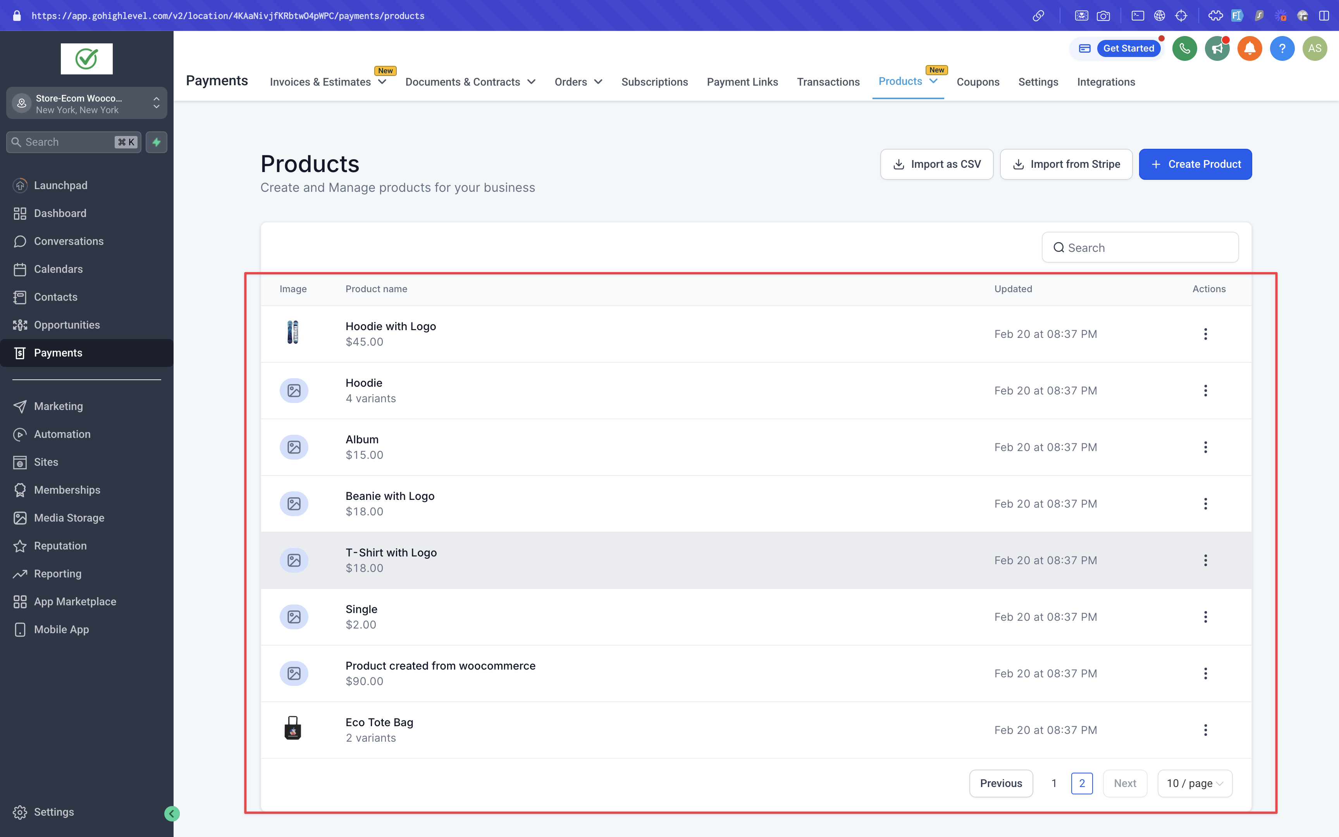The image size is (1339, 837).
Task: Click the Create Product button
Action: click(x=1195, y=164)
